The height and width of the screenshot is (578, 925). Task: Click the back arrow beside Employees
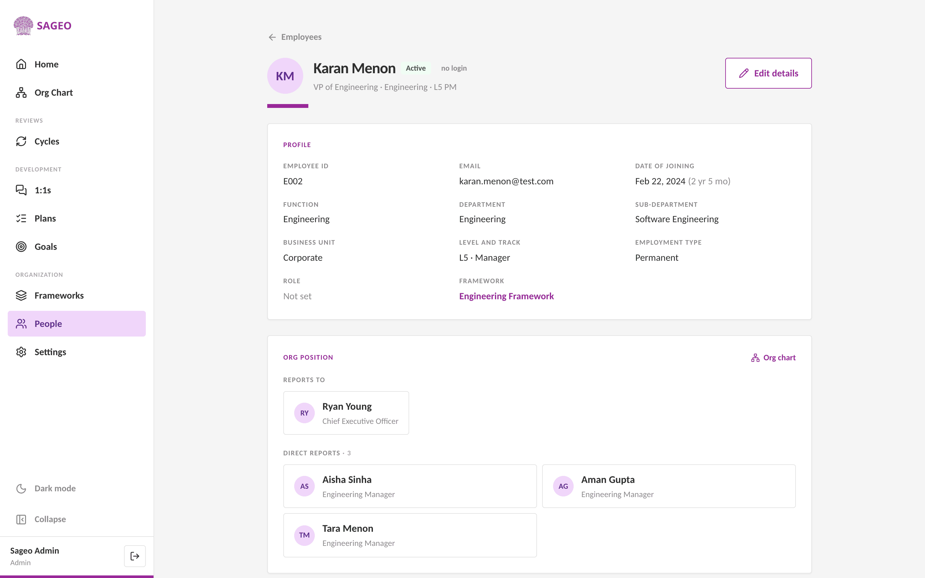pos(272,37)
